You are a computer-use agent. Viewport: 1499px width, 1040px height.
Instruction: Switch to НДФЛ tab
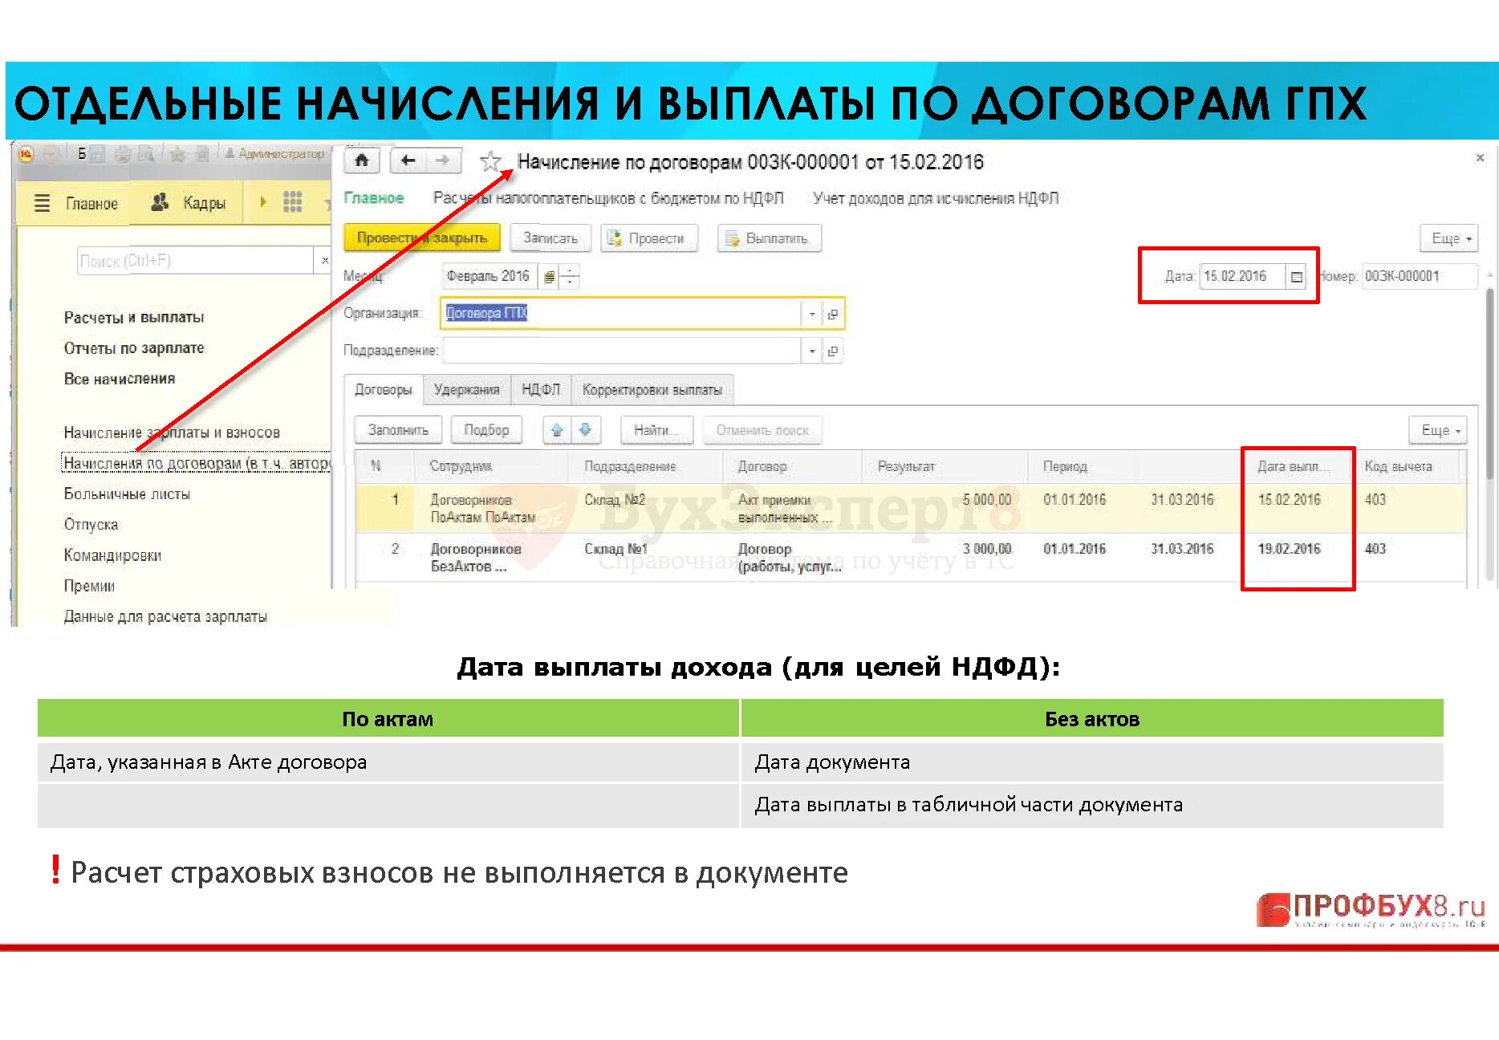coord(540,390)
